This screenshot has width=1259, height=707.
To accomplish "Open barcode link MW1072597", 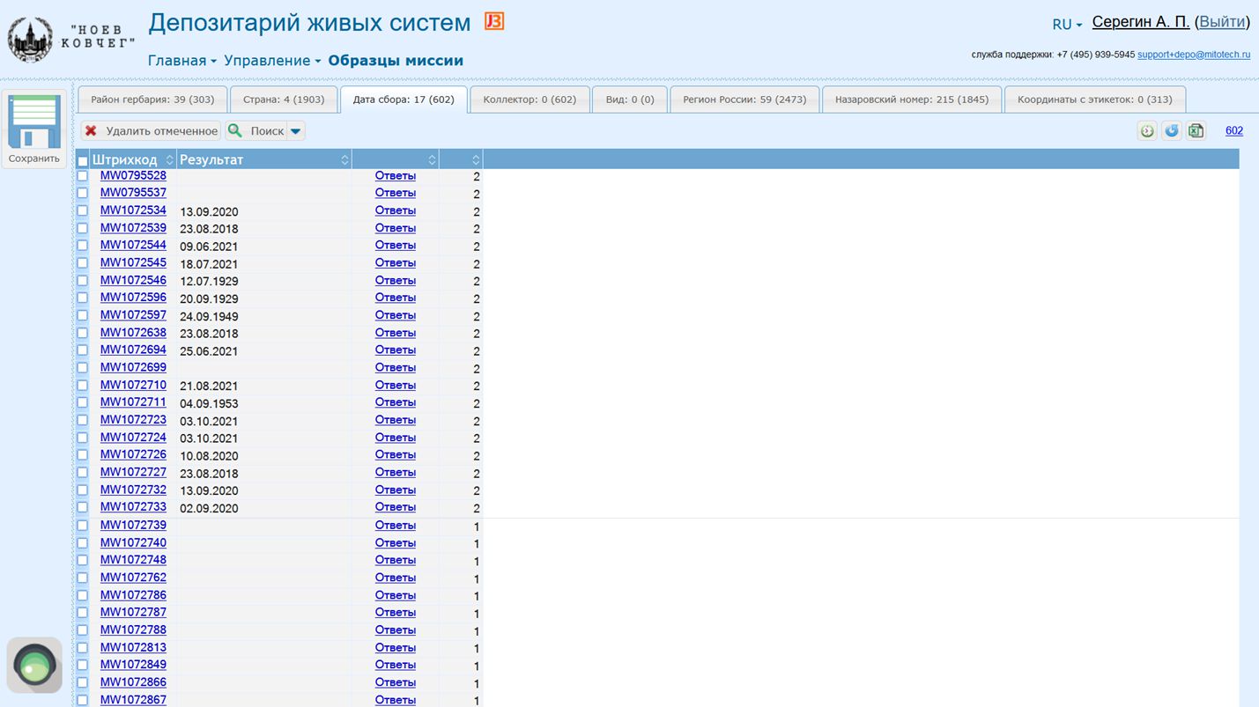I will pos(133,315).
